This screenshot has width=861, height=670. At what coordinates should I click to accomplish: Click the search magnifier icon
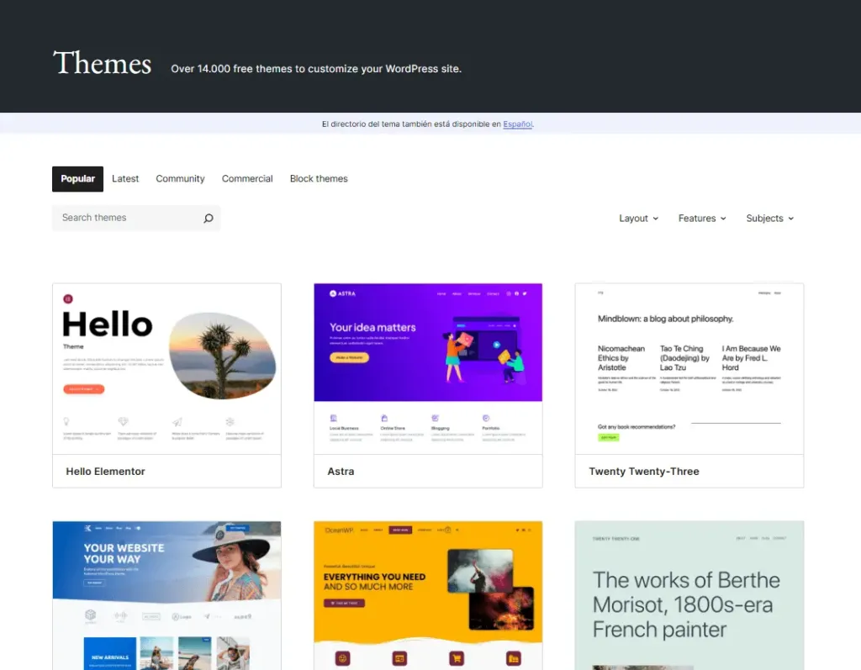pos(209,219)
